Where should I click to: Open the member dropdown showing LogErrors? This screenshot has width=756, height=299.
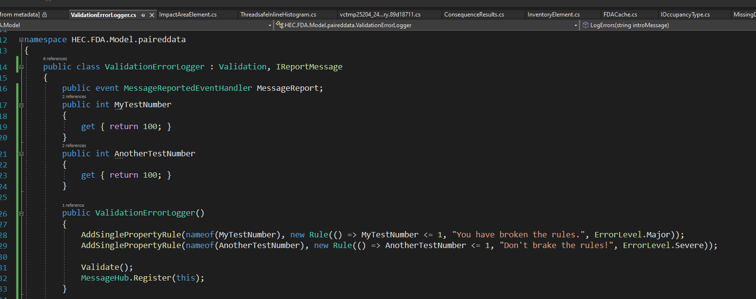point(631,25)
